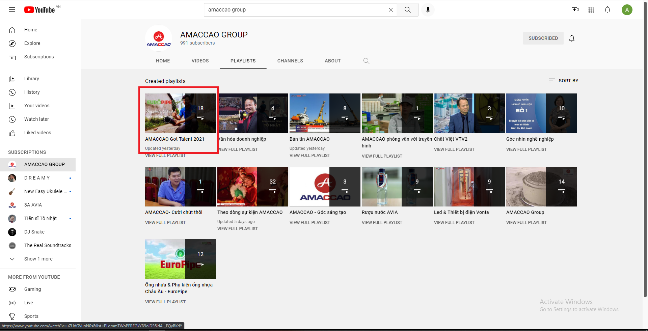Open History in sidebar

(x=38, y=92)
